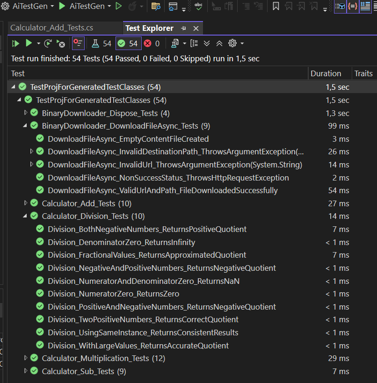Viewport: 377px width, 383px height.
Task: Click the bookmark icon in top toolbar
Action: pyautogui.click(x=276, y=6)
